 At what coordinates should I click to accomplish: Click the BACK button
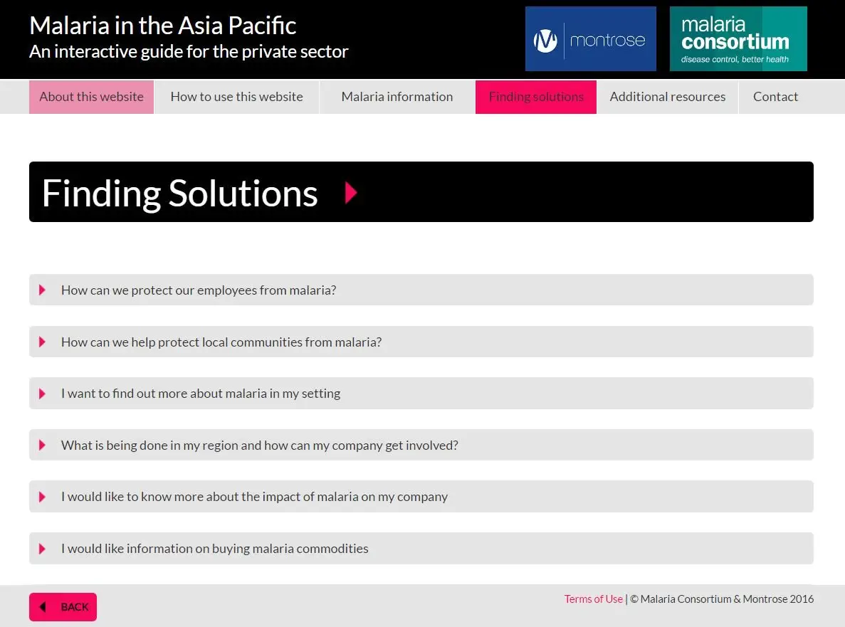[63, 607]
